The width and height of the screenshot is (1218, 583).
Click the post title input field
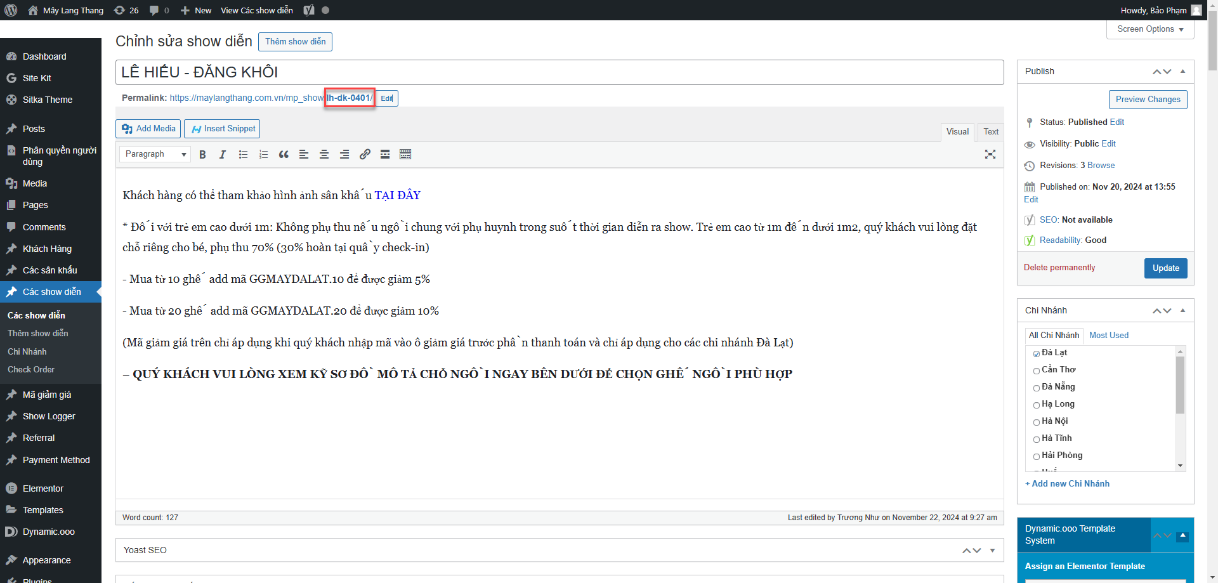(x=559, y=72)
